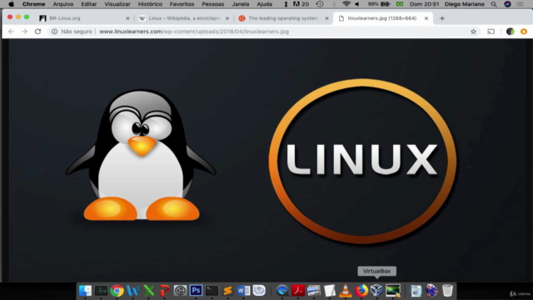The image size is (533, 300).
Task: Open the Ajuda menu
Action: pyautogui.click(x=265, y=4)
